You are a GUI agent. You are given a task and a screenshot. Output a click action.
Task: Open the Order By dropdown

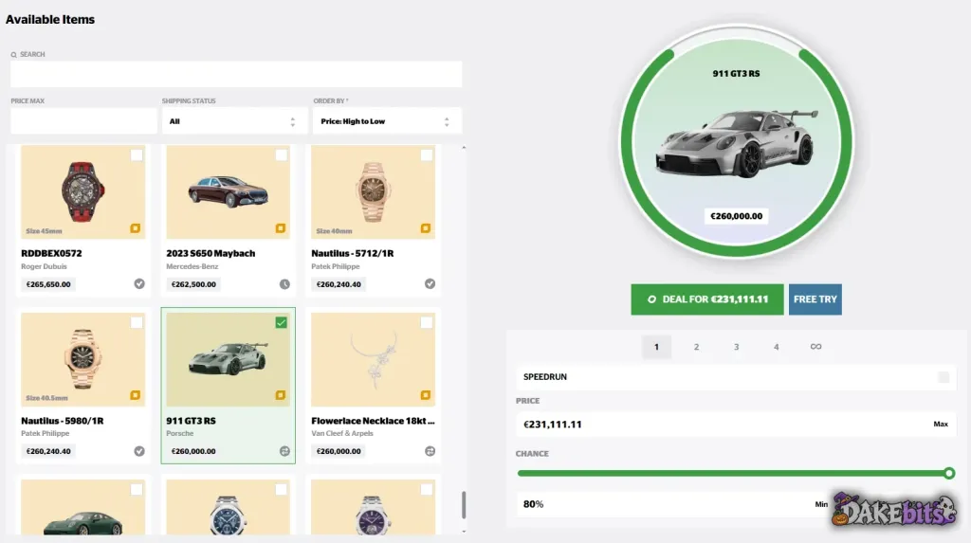(387, 121)
